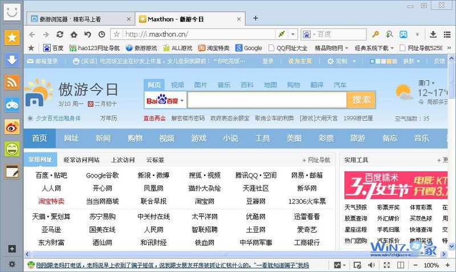
Task: Open the 定制 customize dropdown
Action: tap(341, 61)
